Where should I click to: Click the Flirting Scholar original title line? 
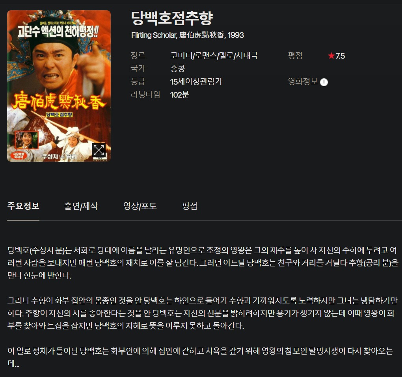click(x=188, y=35)
